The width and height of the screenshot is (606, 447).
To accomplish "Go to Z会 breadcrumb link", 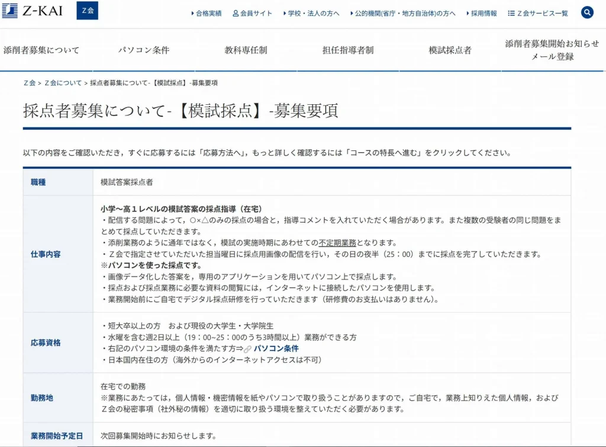I will pos(30,83).
